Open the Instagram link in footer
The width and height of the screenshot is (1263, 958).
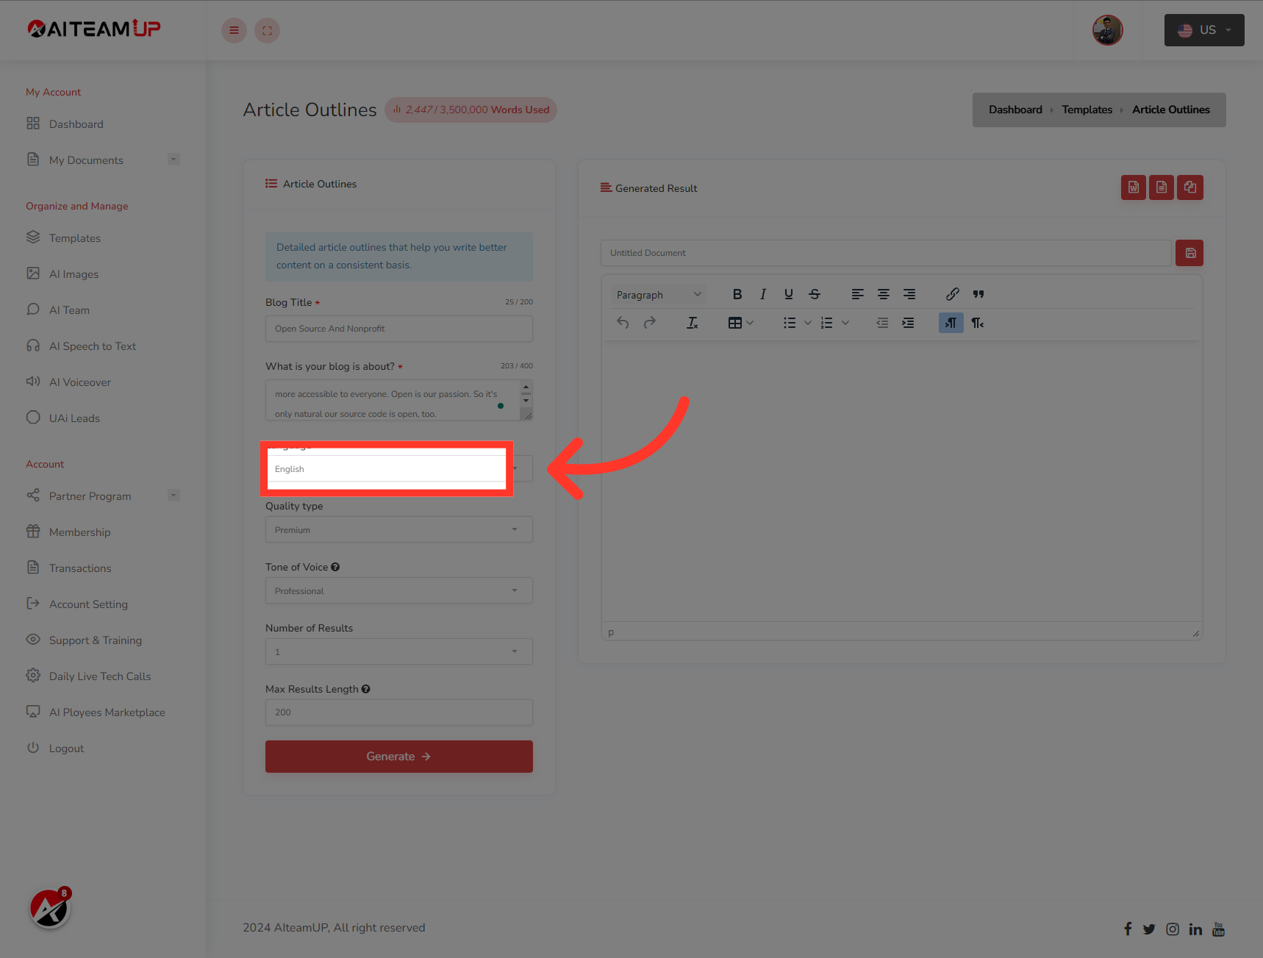coord(1173,929)
